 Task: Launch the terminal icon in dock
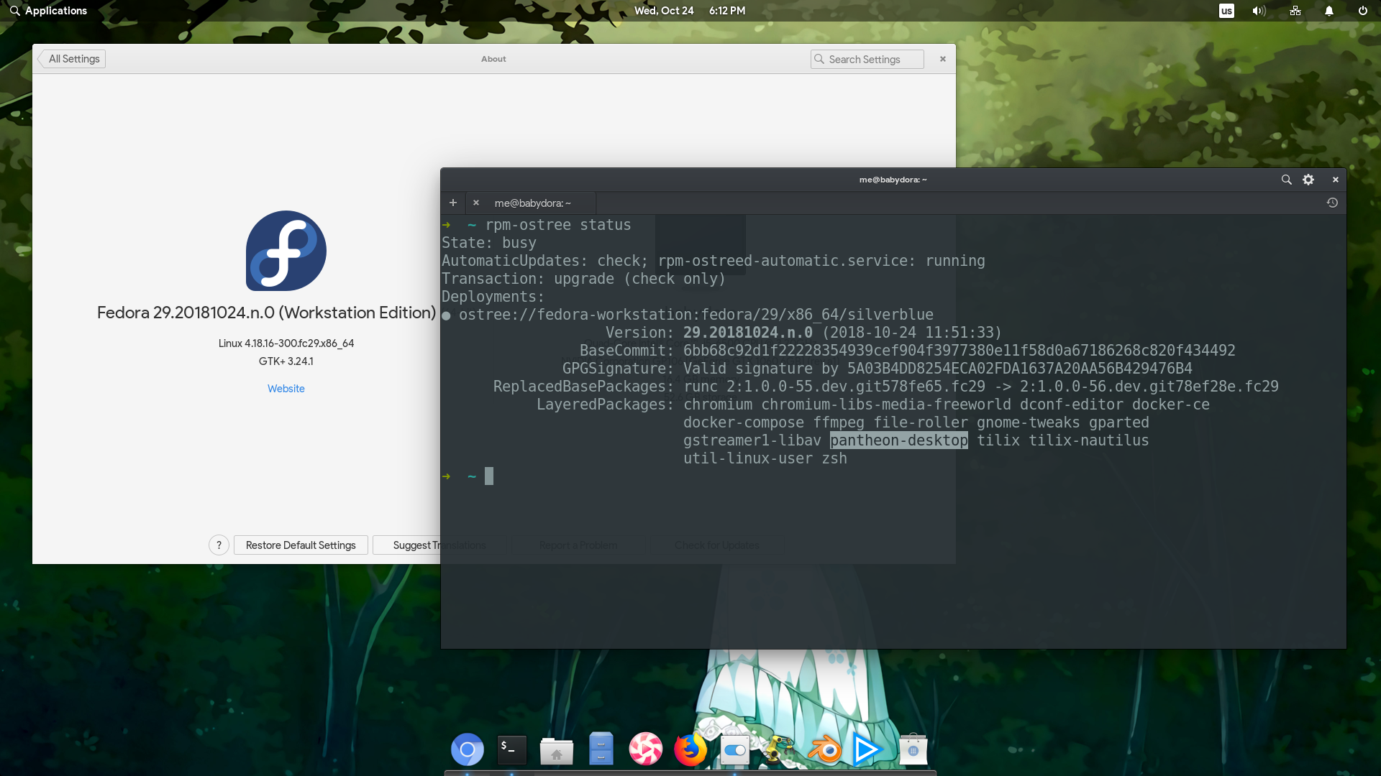[x=512, y=750]
